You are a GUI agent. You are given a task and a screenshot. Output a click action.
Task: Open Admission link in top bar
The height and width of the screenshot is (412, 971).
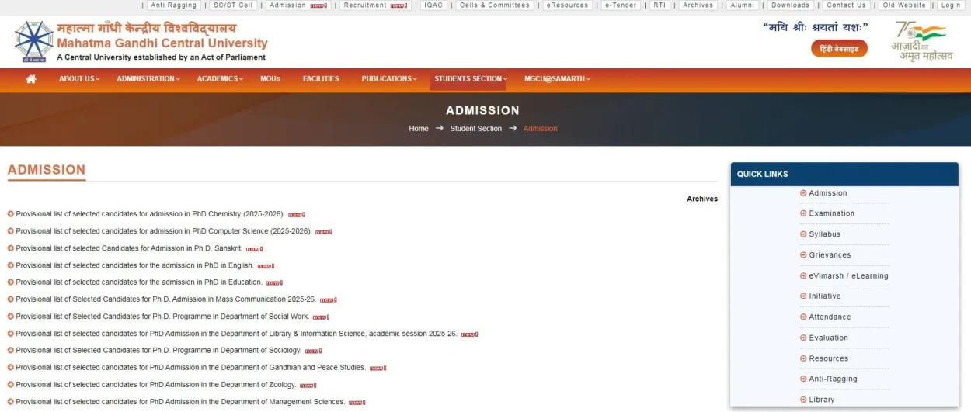tap(288, 5)
